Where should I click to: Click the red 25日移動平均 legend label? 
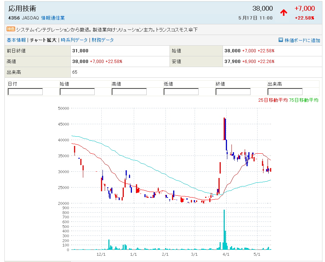click(x=273, y=100)
